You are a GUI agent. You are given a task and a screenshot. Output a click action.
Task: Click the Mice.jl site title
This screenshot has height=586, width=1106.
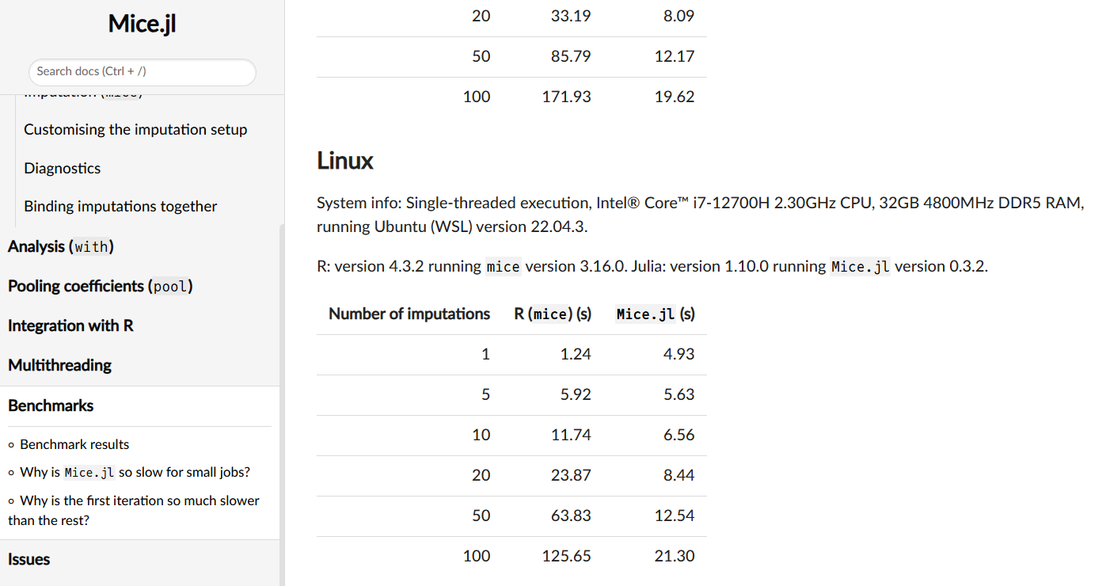[x=142, y=24]
